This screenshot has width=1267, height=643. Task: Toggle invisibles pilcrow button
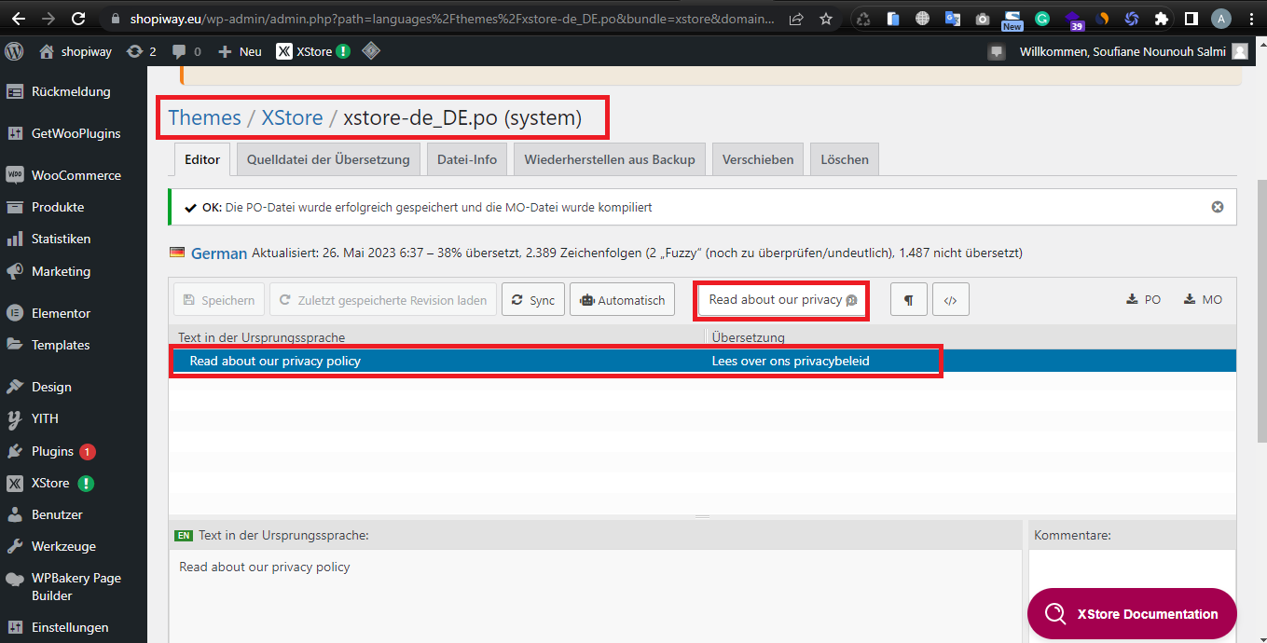[x=909, y=300]
